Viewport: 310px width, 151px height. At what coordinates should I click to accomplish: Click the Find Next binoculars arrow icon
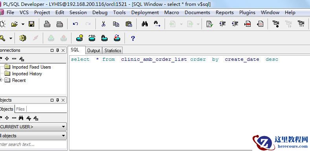coord(157,24)
